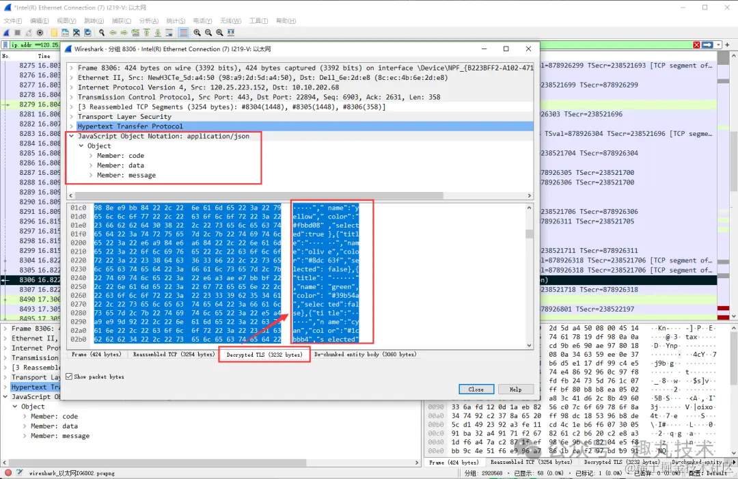Toggle auto-scroll during live capture
The height and width of the screenshot is (479, 738).
(169, 33)
